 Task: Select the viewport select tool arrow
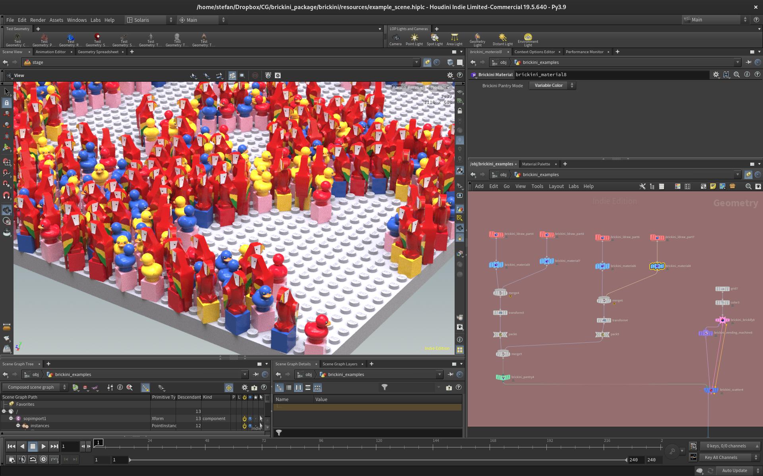coord(7,92)
